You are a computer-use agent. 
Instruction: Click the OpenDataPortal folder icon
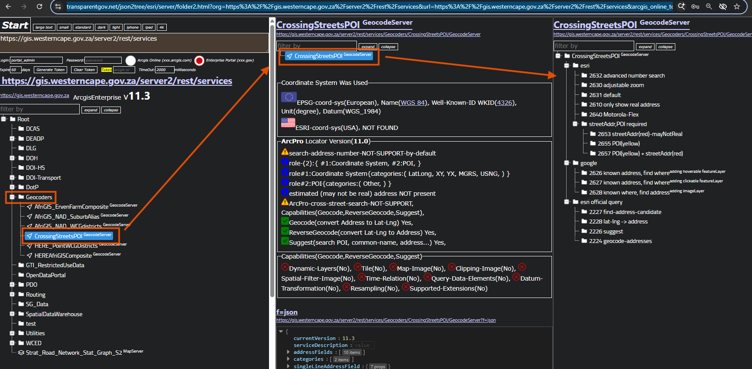[x=21, y=275]
